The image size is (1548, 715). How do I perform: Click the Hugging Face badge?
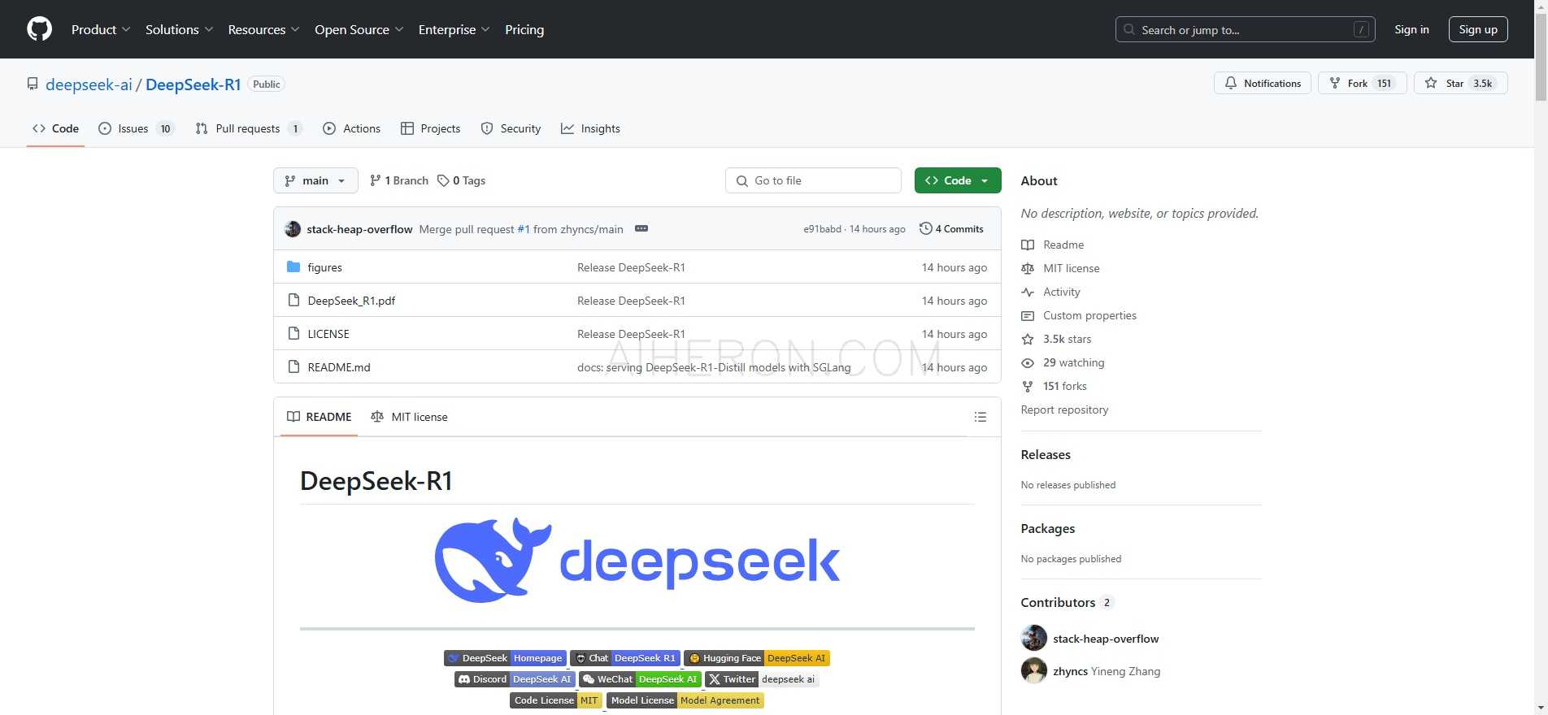pos(757,658)
